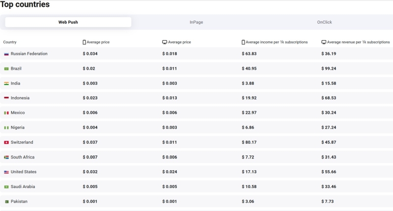
Task: Click the $ 80.17 income value
Action: 249,142
